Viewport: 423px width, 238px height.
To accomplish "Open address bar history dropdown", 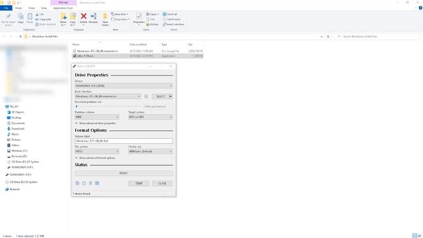I will click(322, 36).
